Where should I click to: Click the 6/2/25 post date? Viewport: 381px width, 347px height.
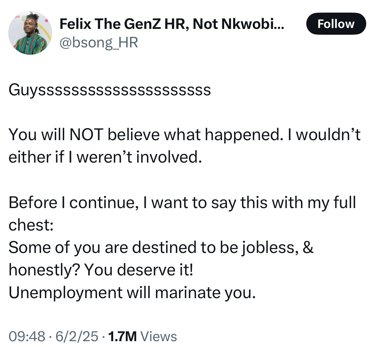(77, 337)
